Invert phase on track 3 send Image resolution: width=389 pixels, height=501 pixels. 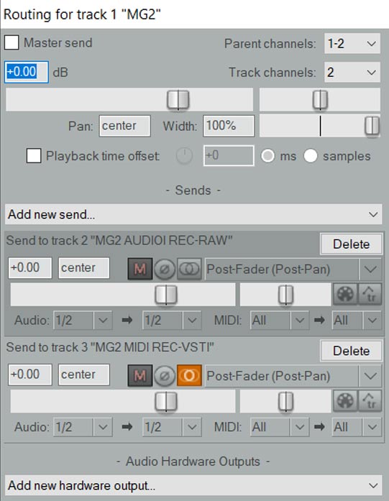click(x=165, y=376)
